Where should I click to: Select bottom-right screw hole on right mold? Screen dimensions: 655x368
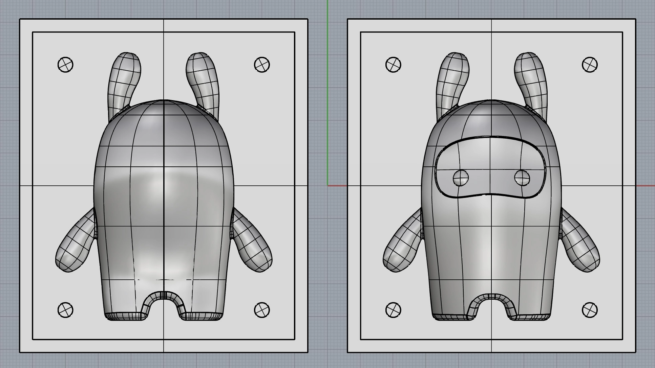(x=590, y=310)
